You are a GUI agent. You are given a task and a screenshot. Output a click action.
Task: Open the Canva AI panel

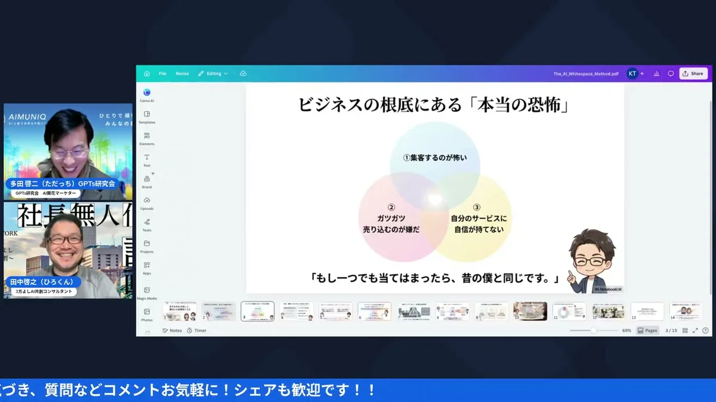point(147,94)
